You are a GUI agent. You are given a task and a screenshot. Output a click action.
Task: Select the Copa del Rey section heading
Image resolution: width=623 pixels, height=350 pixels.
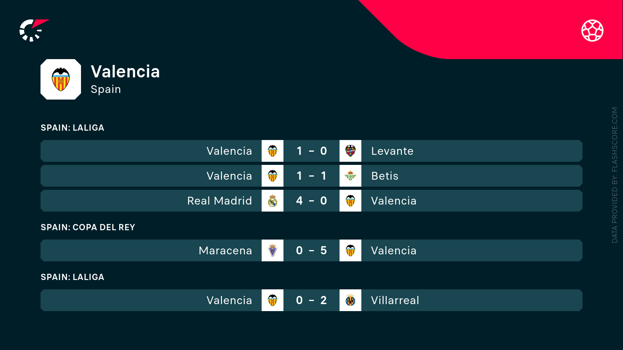coord(88,227)
